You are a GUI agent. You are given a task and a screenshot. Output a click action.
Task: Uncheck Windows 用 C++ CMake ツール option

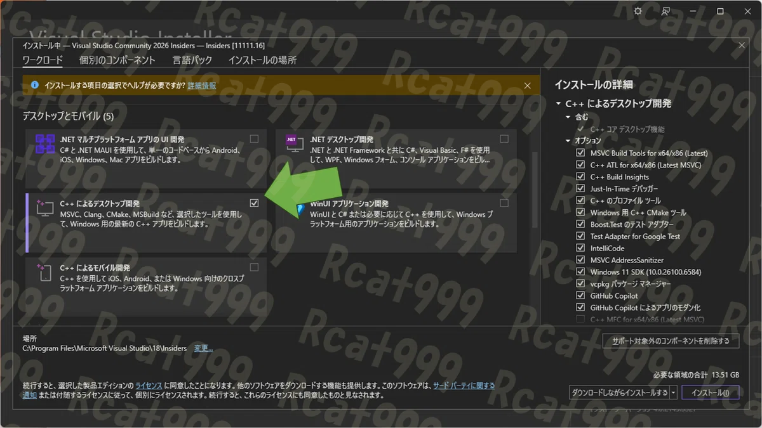point(580,212)
